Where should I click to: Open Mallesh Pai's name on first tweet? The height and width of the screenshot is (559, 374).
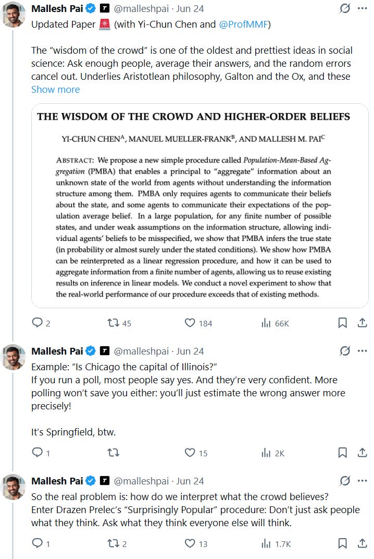(57, 8)
